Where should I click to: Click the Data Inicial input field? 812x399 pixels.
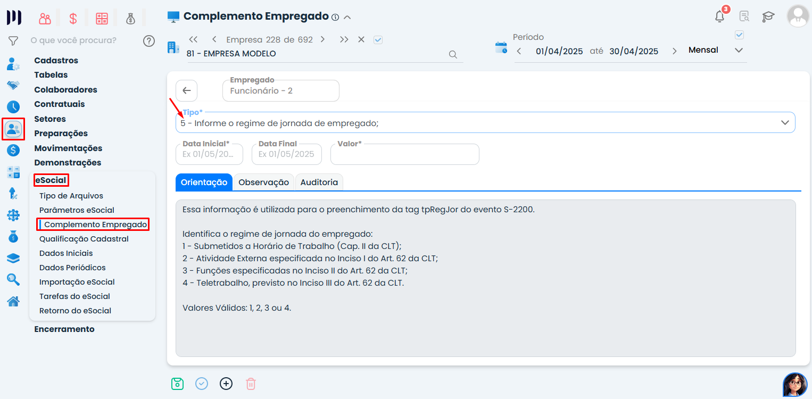coord(209,154)
